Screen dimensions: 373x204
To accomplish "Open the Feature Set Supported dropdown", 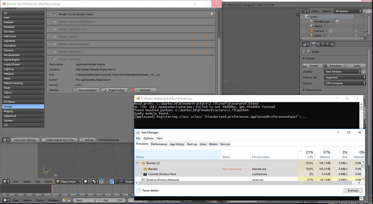I will (x=345, y=77).
